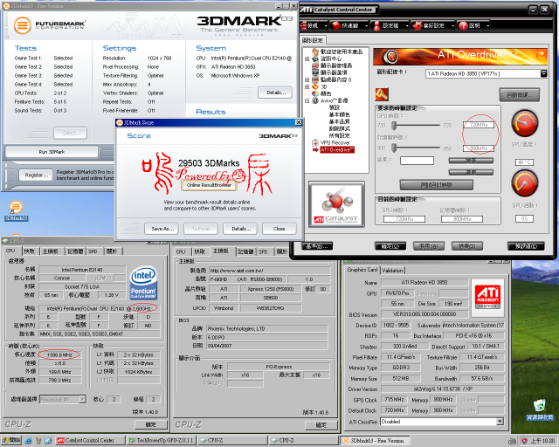
Task: Click Online ResultBrowser in the score dialog
Action: pos(209,185)
